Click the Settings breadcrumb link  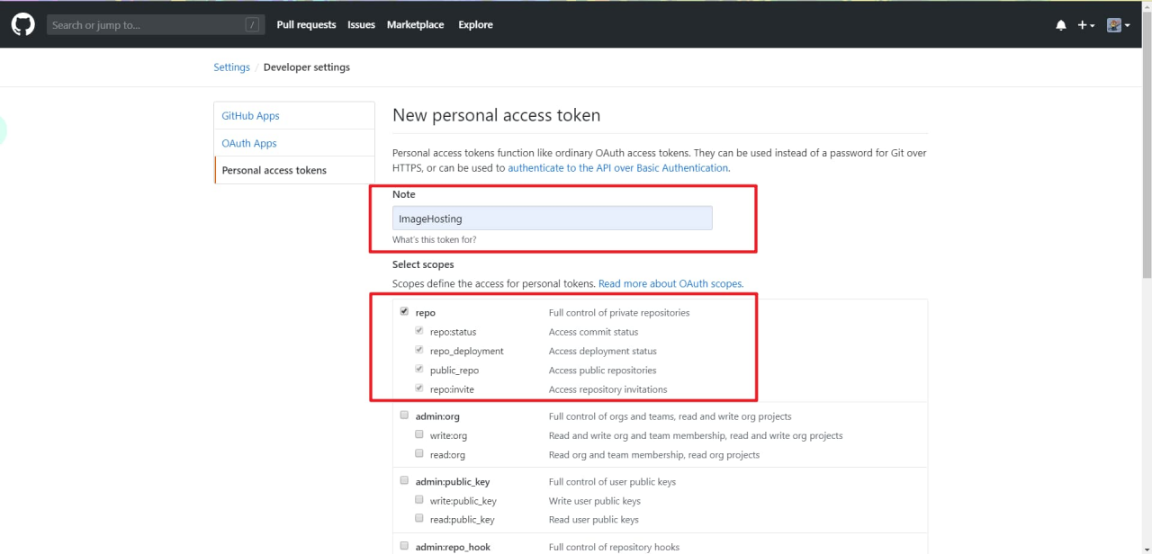[231, 67]
